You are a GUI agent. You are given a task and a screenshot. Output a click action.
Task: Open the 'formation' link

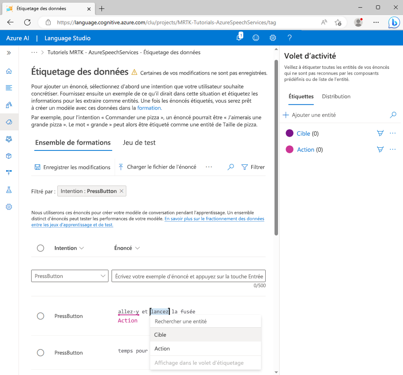coord(149,108)
